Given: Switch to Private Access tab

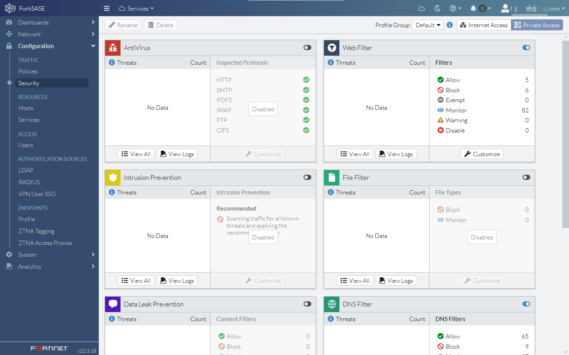Looking at the screenshot, I should pos(537,25).
